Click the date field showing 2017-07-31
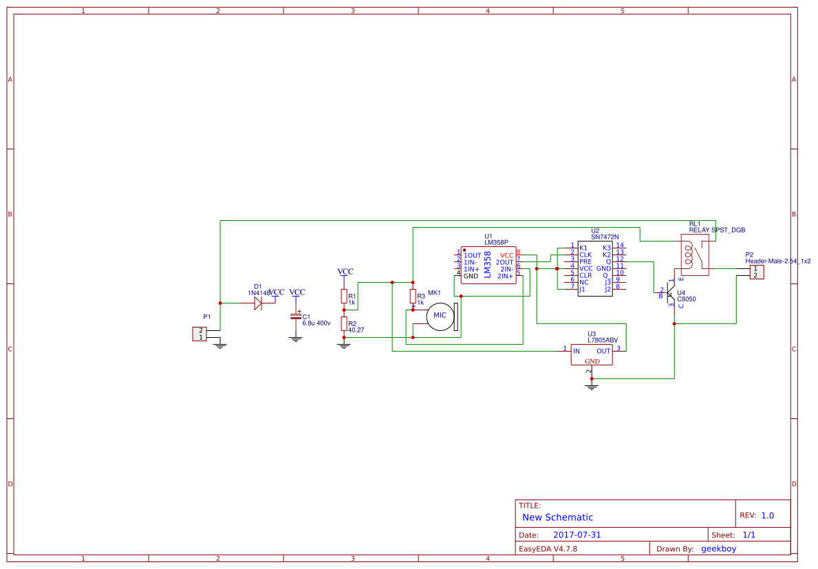This screenshot has width=818, height=569. [576, 534]
